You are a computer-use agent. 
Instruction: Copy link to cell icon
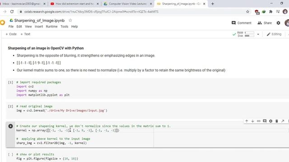click(259, 121)
